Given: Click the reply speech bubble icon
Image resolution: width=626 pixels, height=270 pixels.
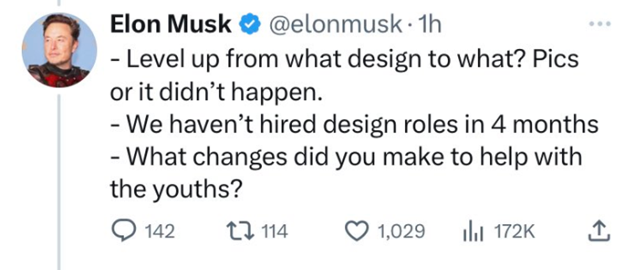Looking at the screenshot, I should [121, 231].
